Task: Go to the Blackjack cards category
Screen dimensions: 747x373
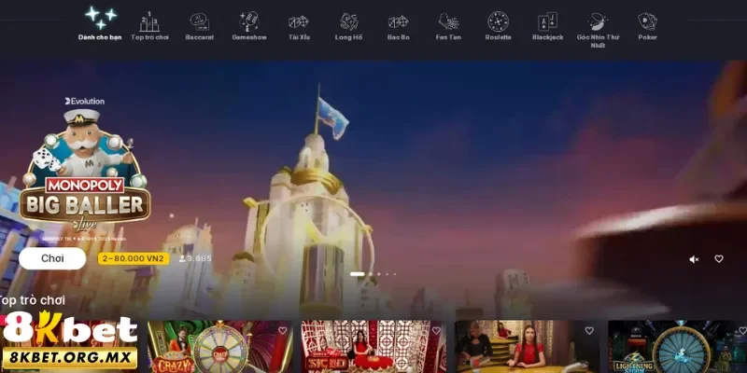Action: tap(547, 25)
